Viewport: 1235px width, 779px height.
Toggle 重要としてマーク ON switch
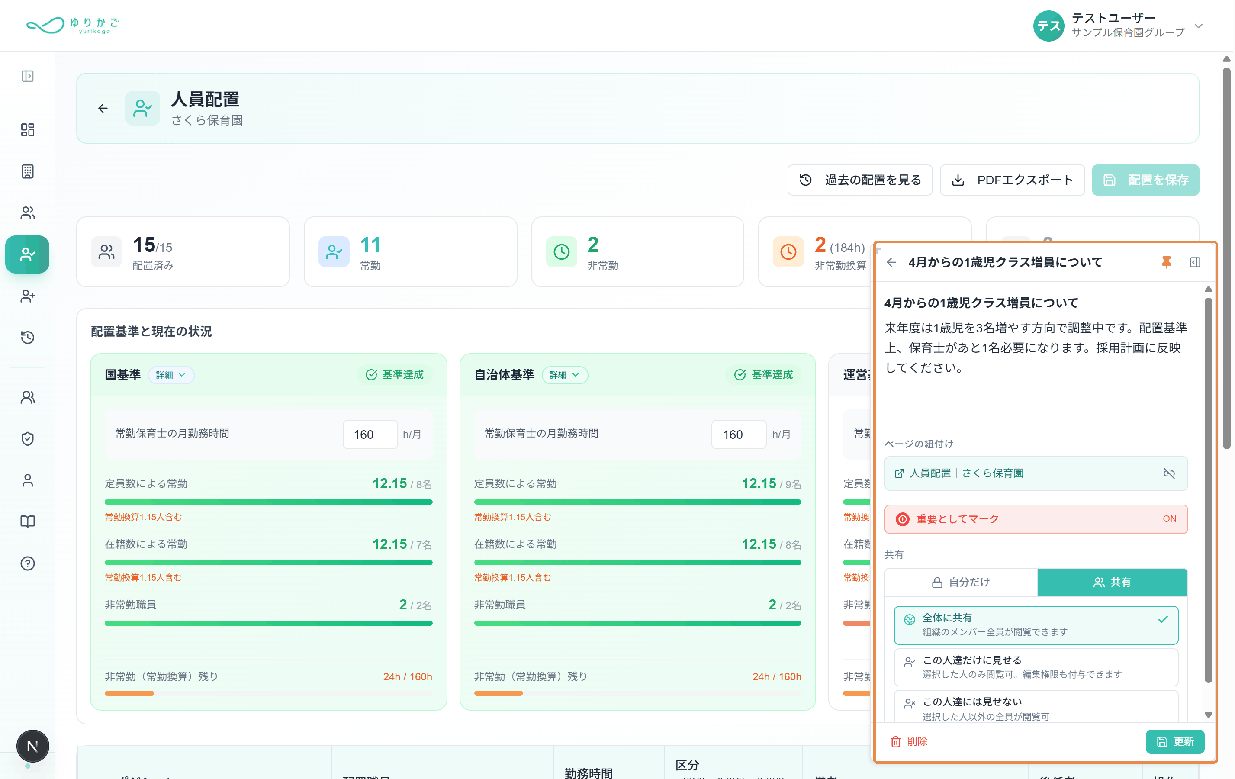[1036, 519]
